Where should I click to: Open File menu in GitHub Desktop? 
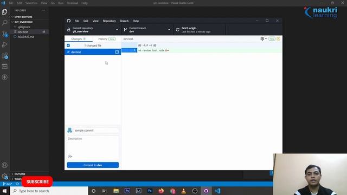[77, 21]
